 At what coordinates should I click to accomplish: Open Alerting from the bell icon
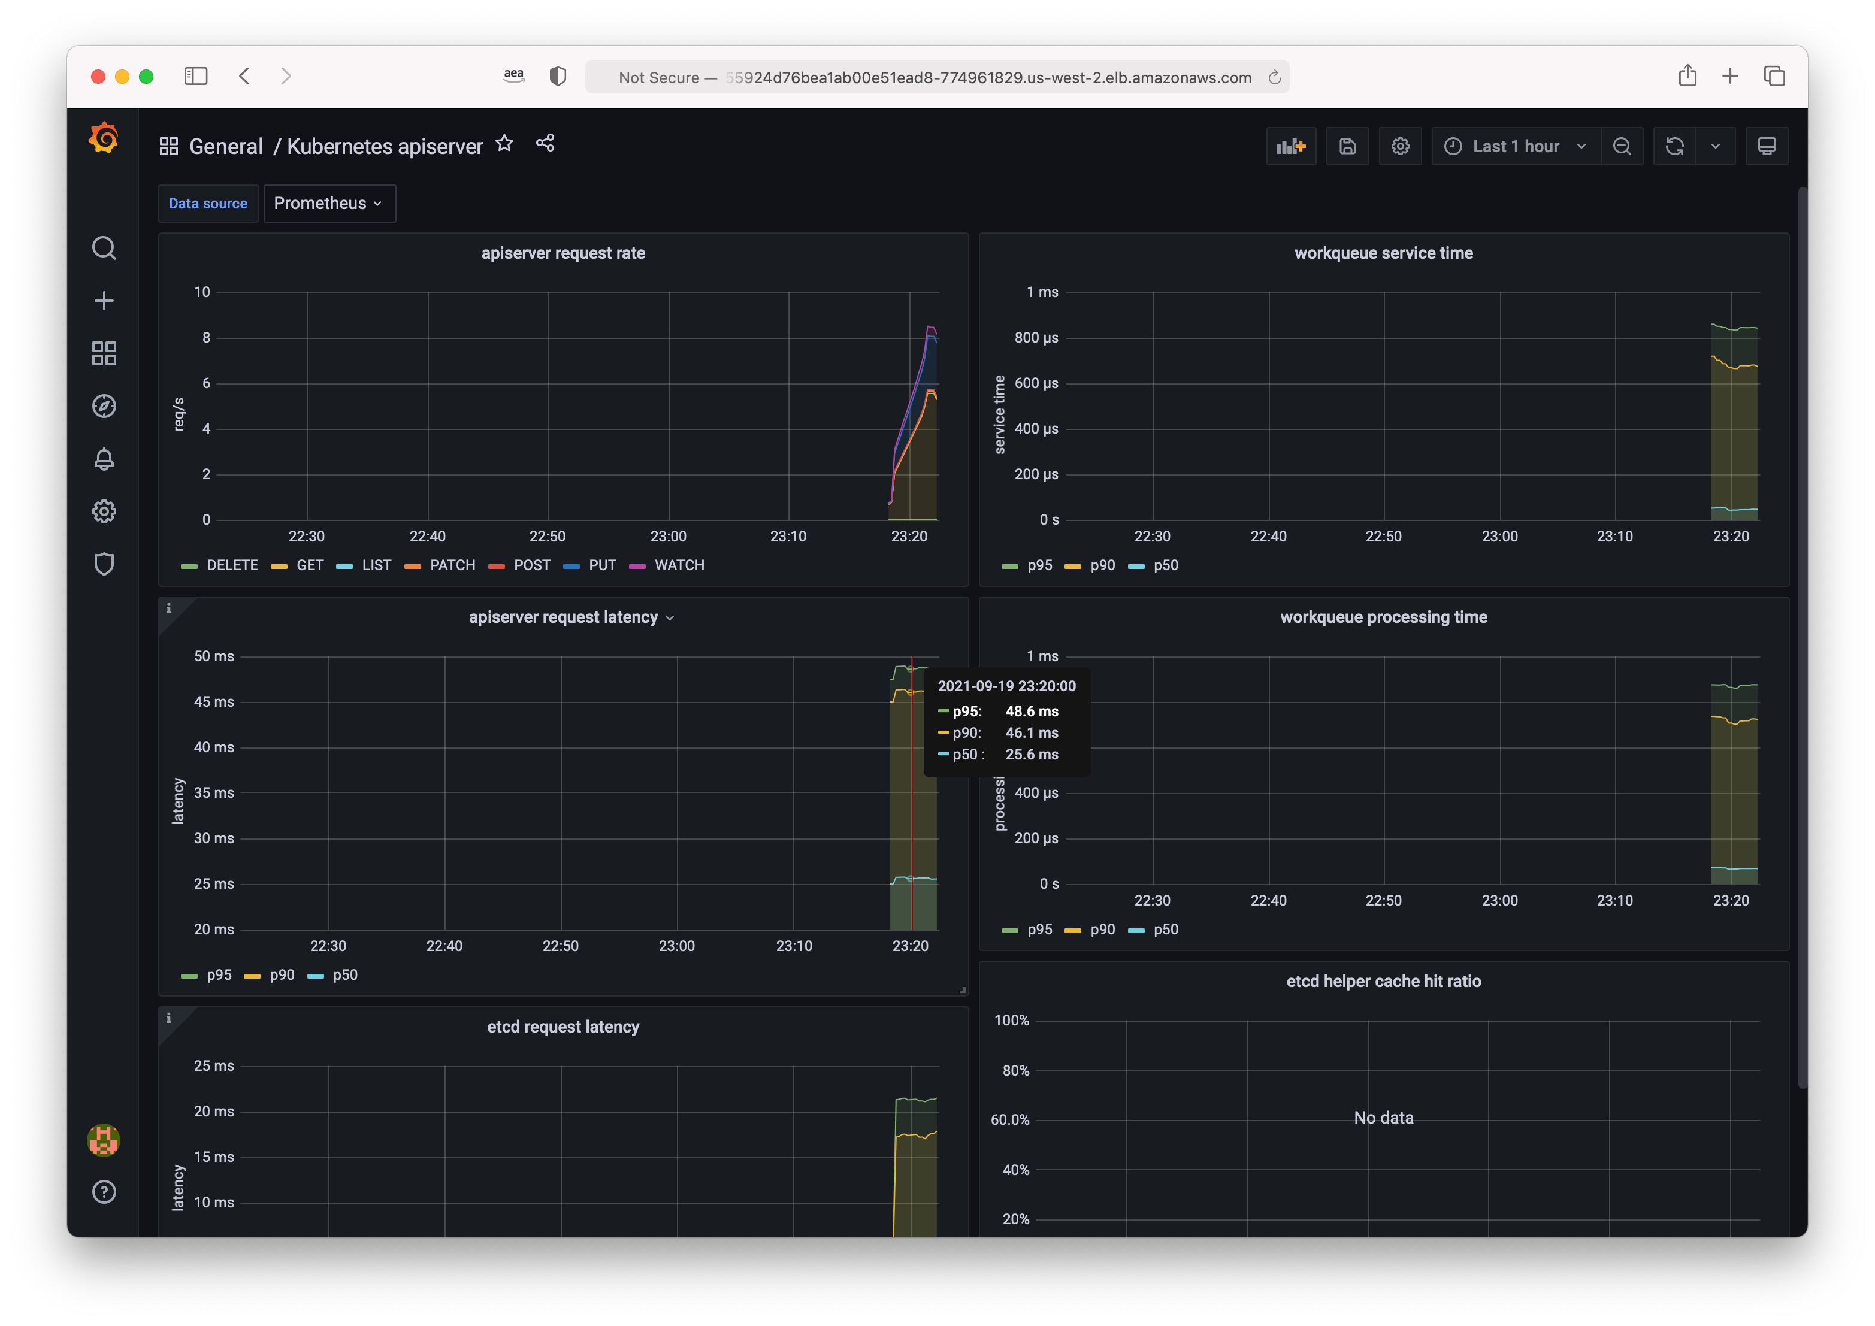[104, 458]
